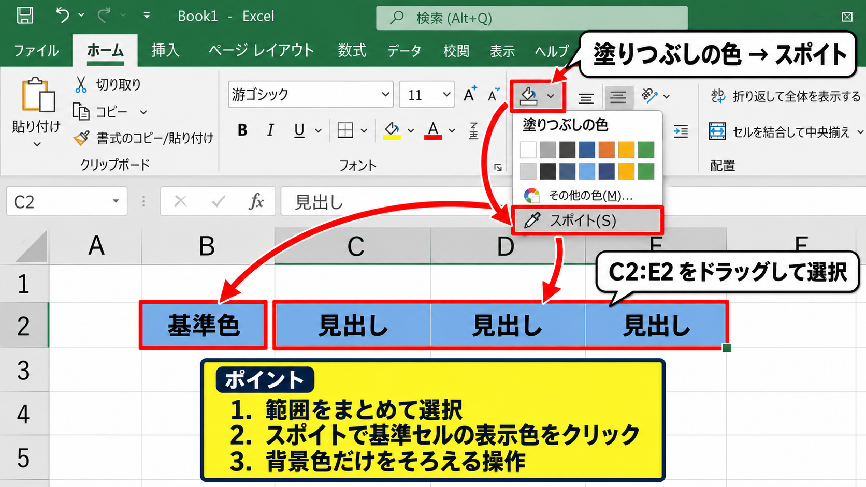Click the Undo arrow icon

(x=62, y=16)
